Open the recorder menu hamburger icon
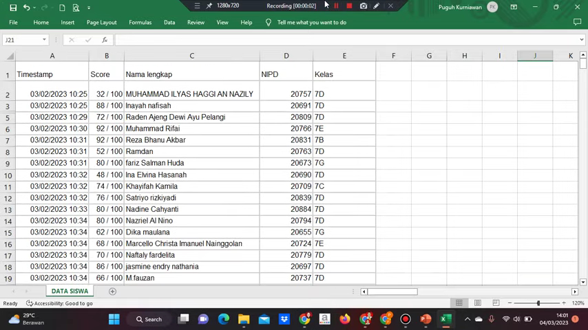 pyautogui.click(x=197, y=5)
